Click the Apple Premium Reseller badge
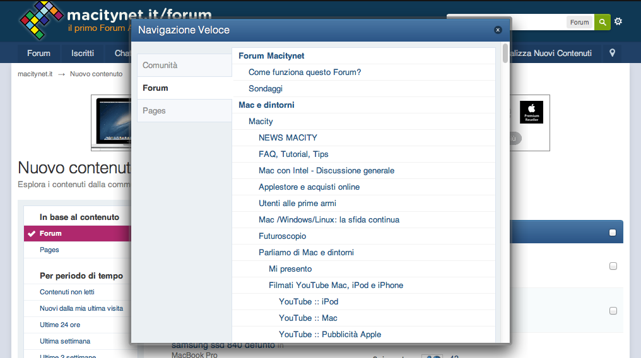The width and height of the screenshot is (641, 358). pyautogui.click(x=531, y=112)
